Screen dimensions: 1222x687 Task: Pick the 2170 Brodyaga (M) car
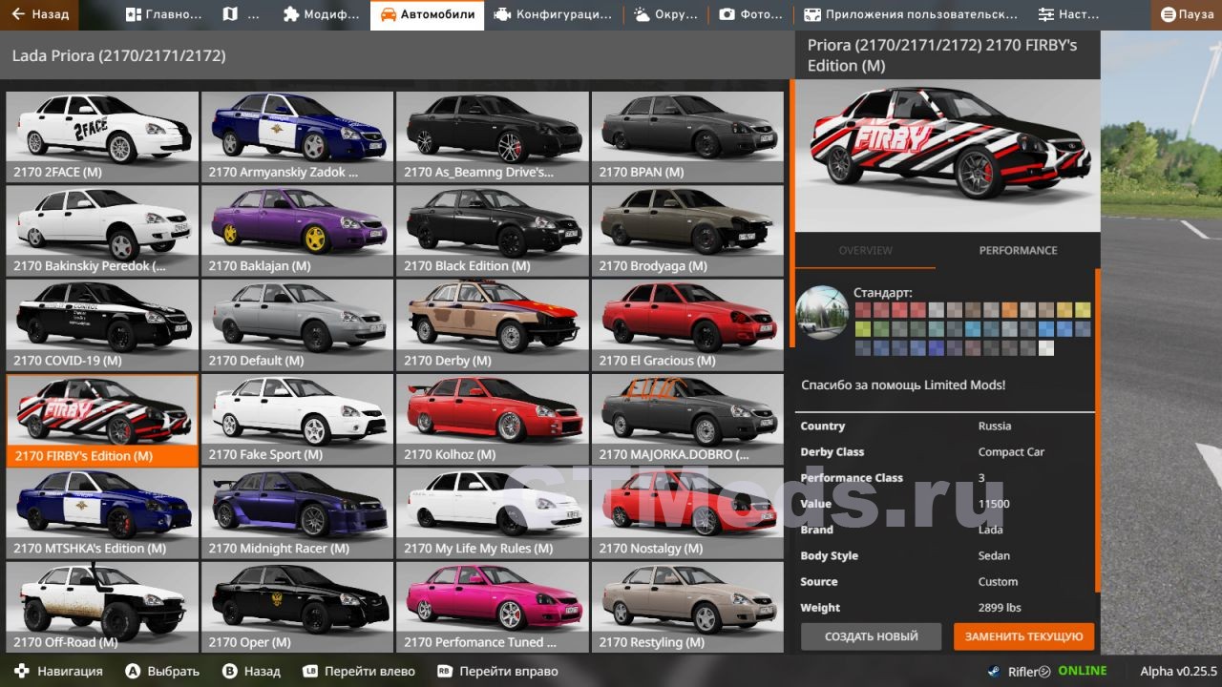pos(687,230)
